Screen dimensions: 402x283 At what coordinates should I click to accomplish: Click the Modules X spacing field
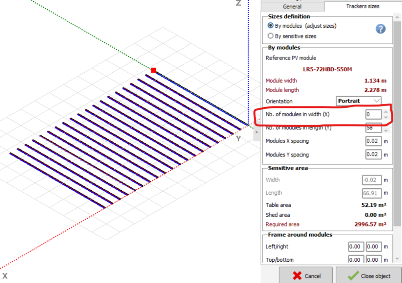(373, 141)
